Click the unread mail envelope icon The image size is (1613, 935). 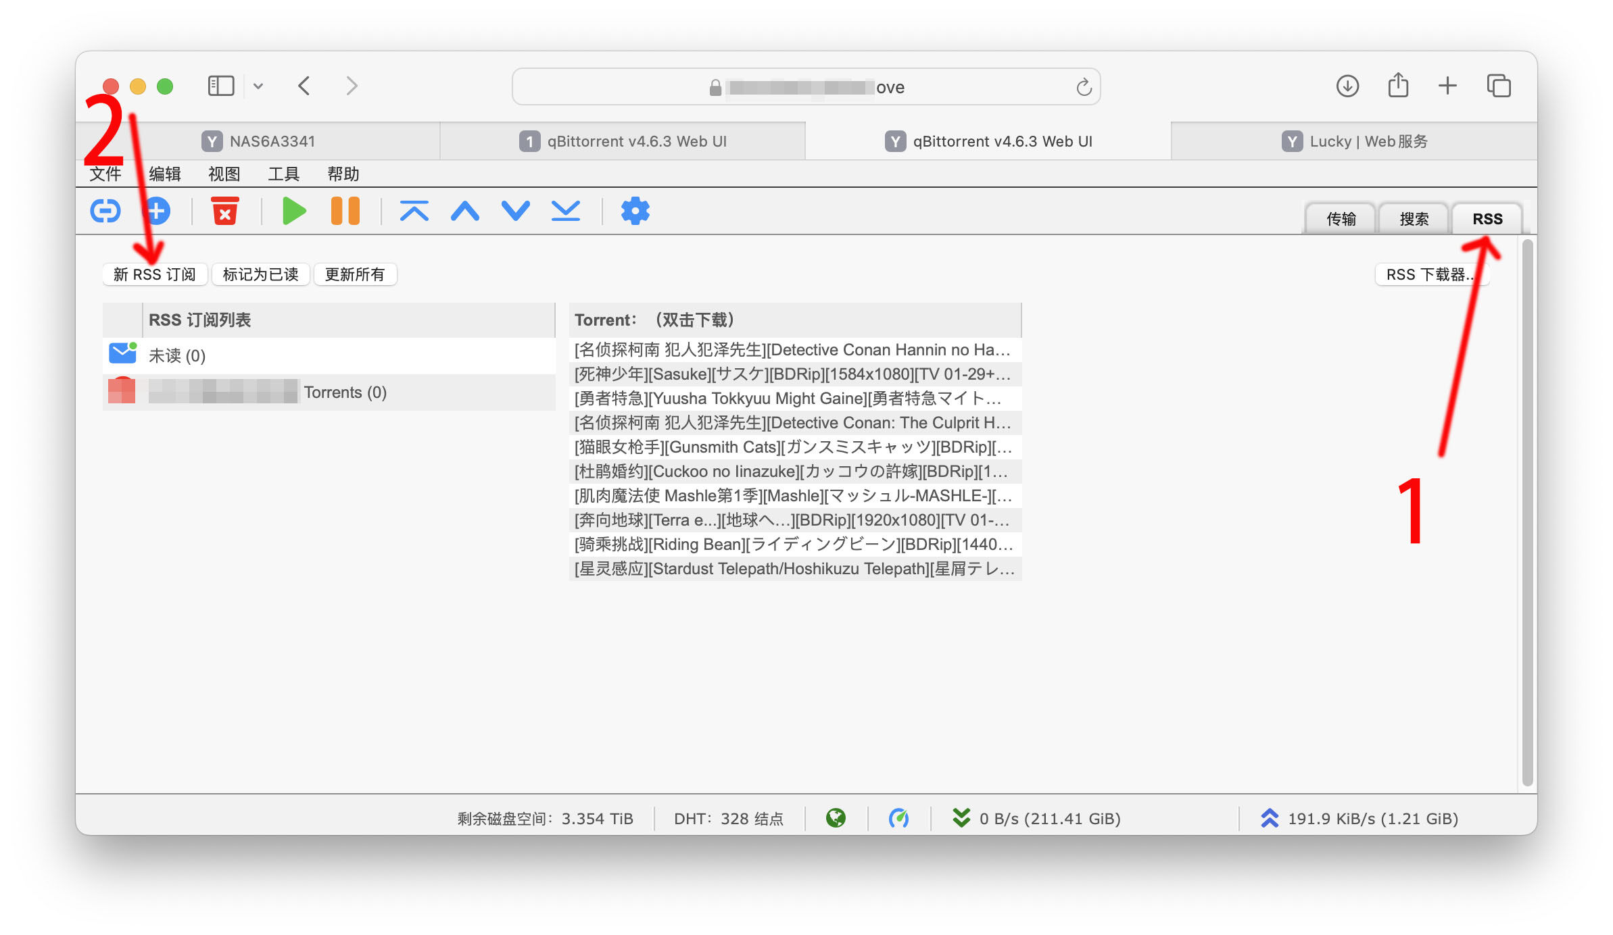click(x=122, y=353)
